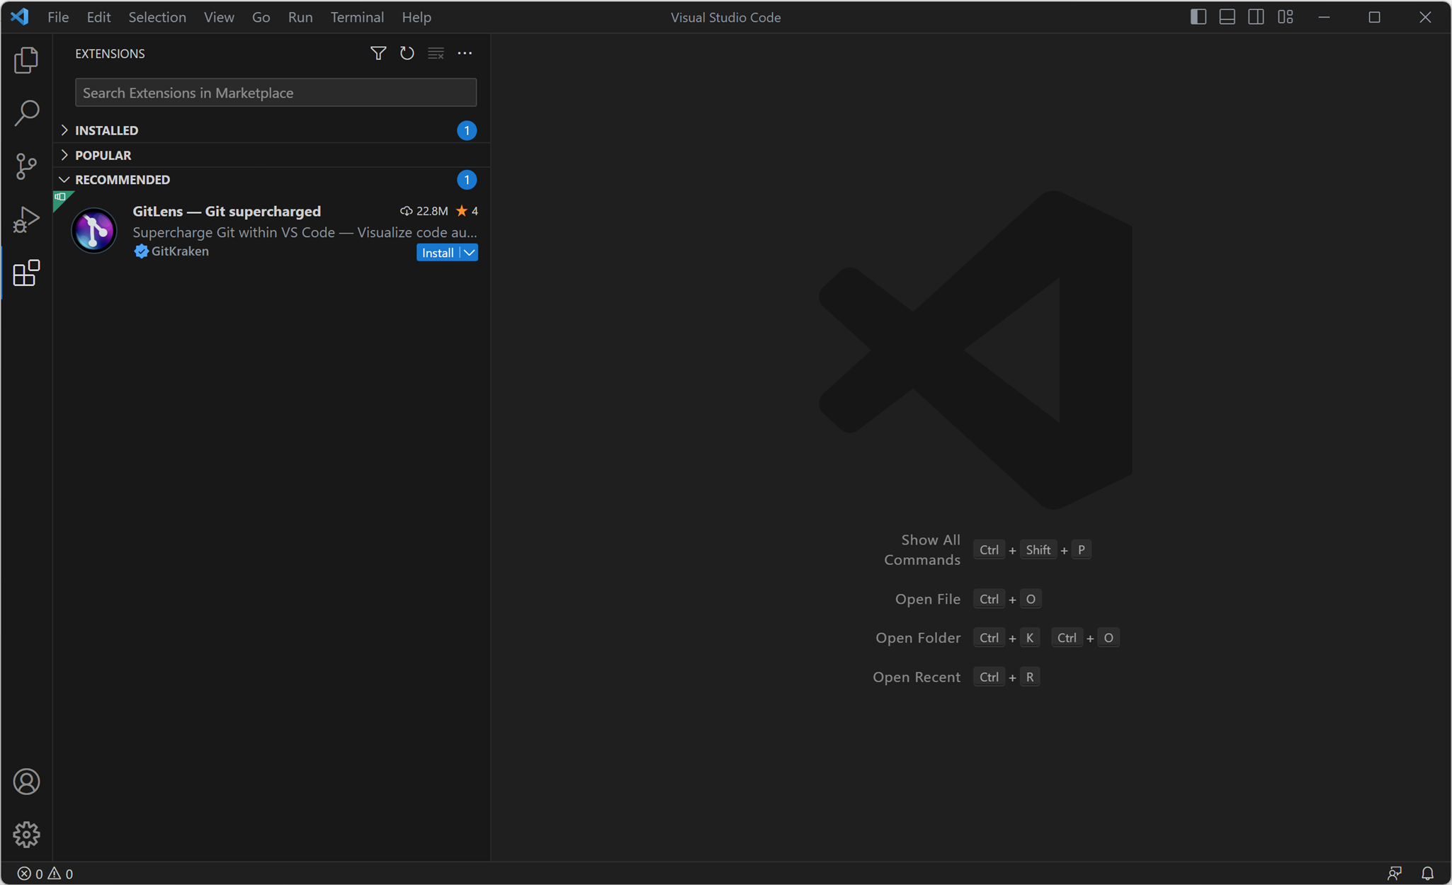Install the GitLens extension
The width and height of the screenshot is (1452, 885).
[437, 253]
